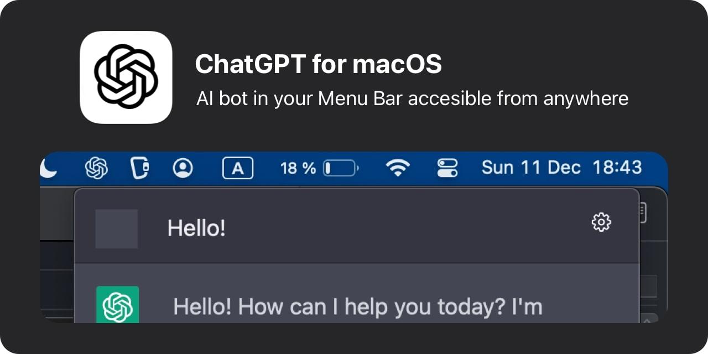Click the ChatGPT for macOS title

point(318,63)
